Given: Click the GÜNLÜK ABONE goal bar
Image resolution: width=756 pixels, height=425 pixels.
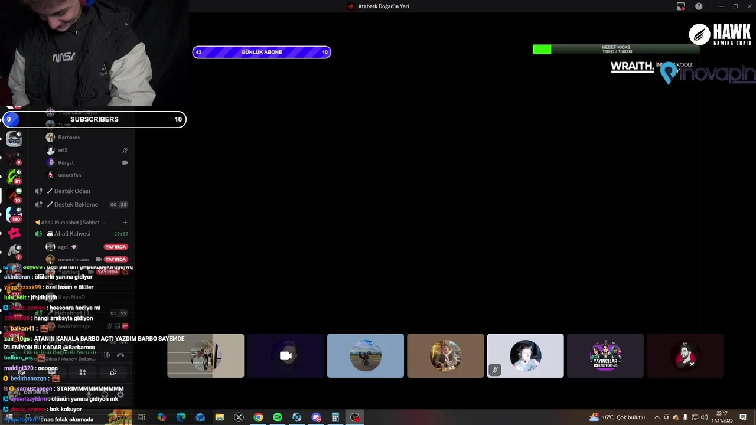Looking at the screenshot, I should click(x=262, y=52).
